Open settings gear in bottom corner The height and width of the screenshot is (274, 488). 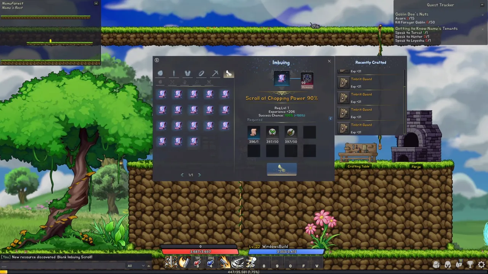point(482,264)
